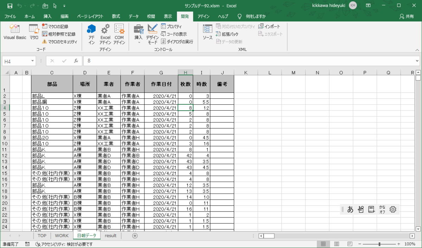Toggle Design Mode
Image resolution: width=422 pixels, height=248 pixels.
(x=152, y=34)
